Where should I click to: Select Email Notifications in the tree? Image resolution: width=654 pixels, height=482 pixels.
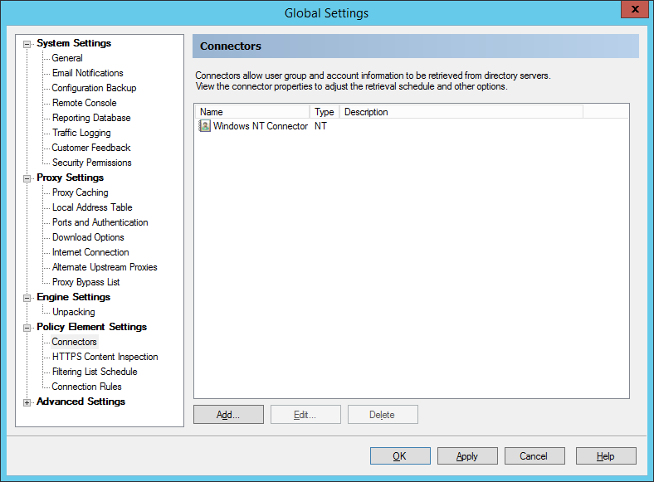pyautogui.click(x=88, y=73)
